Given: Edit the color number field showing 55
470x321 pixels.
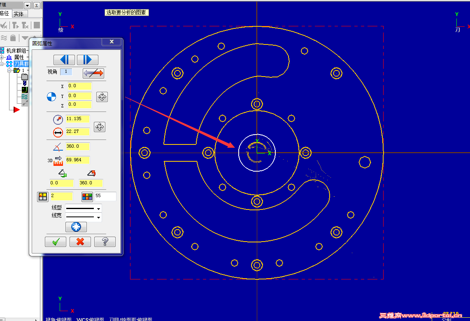Looking at the screenshot, I should point(105,196).
